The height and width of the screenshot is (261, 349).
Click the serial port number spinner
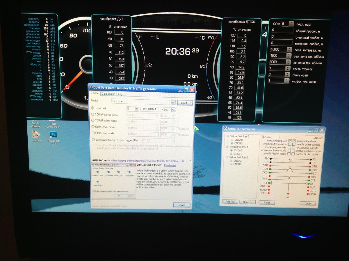(x=137, y=109)
